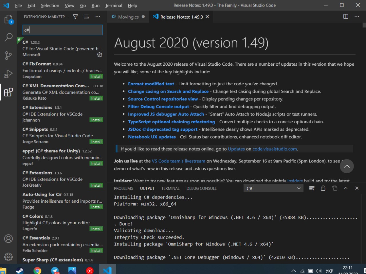Open the Super Sharp (C# extensions) entry
Screen dimensions: 366x274
pyautogui.click(x=62, y=260)
